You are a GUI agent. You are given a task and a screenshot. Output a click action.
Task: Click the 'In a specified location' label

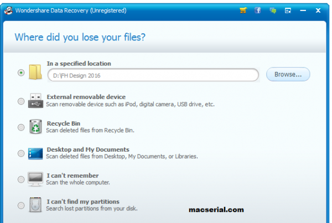coord(79,64)
